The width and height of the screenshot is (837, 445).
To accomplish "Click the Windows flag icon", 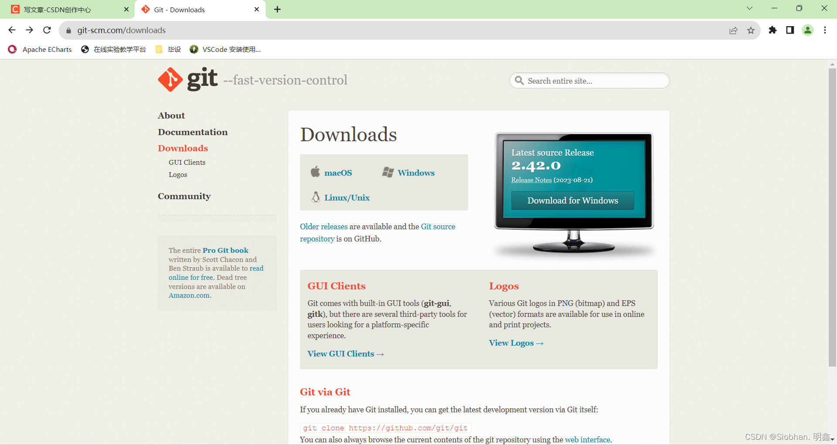I will [x=388, y=172].
